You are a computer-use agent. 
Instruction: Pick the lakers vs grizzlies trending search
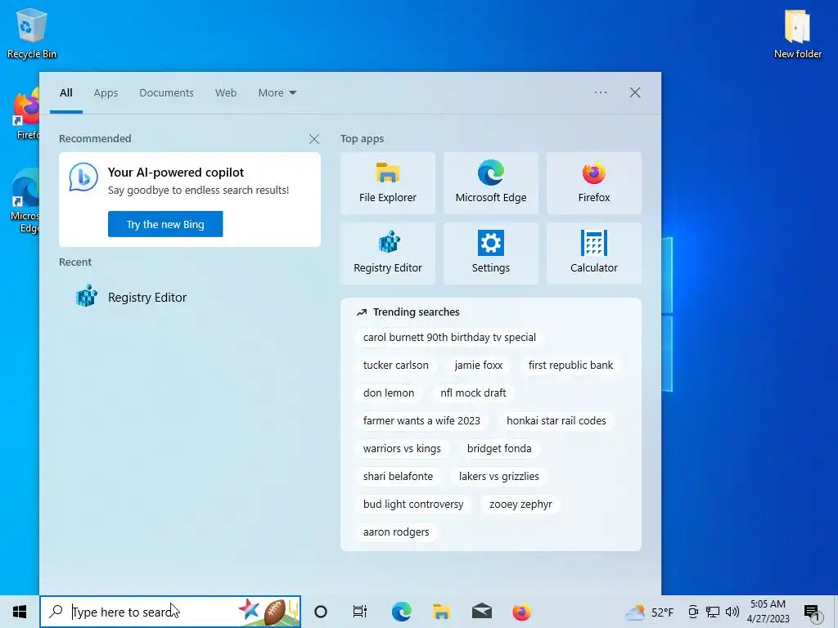[499, 477]
